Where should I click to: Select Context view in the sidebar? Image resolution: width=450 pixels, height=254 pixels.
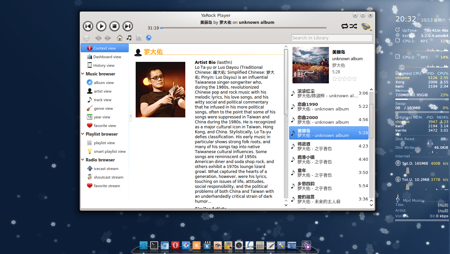(105, 48)
